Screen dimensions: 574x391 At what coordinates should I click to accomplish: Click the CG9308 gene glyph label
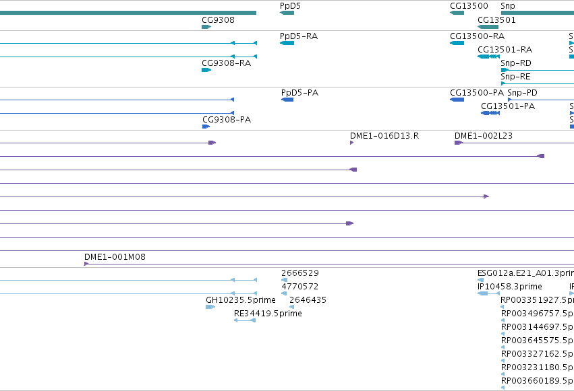pos(218,20)
